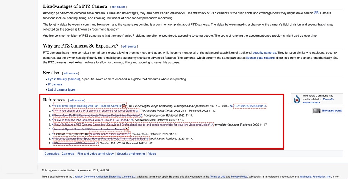Viewport: 348px width, 179px height.
Task: Jump back via caret of reference 7
Action: (53, 134)
